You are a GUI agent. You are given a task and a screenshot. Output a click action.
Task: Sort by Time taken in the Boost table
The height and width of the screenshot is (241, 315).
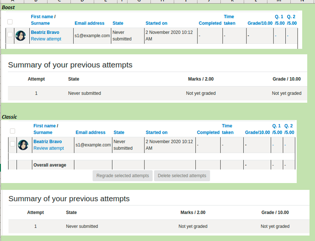(x=230, y=20)
